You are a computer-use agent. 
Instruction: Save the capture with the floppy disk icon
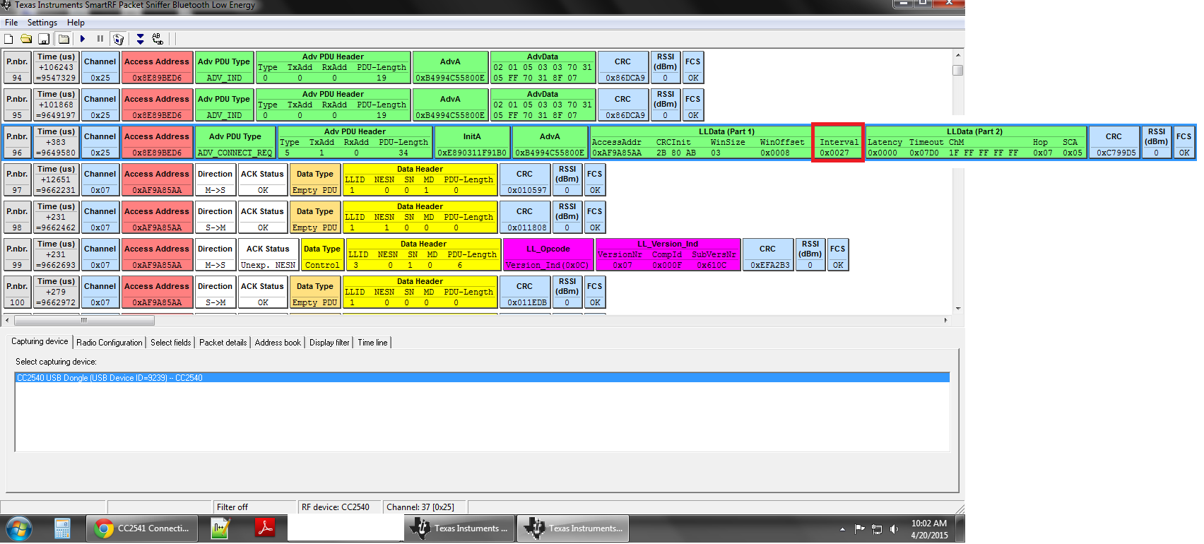click(x=44, y=39)
